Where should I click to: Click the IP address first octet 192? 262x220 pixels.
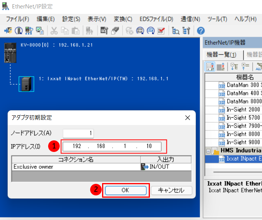(77, 146)
